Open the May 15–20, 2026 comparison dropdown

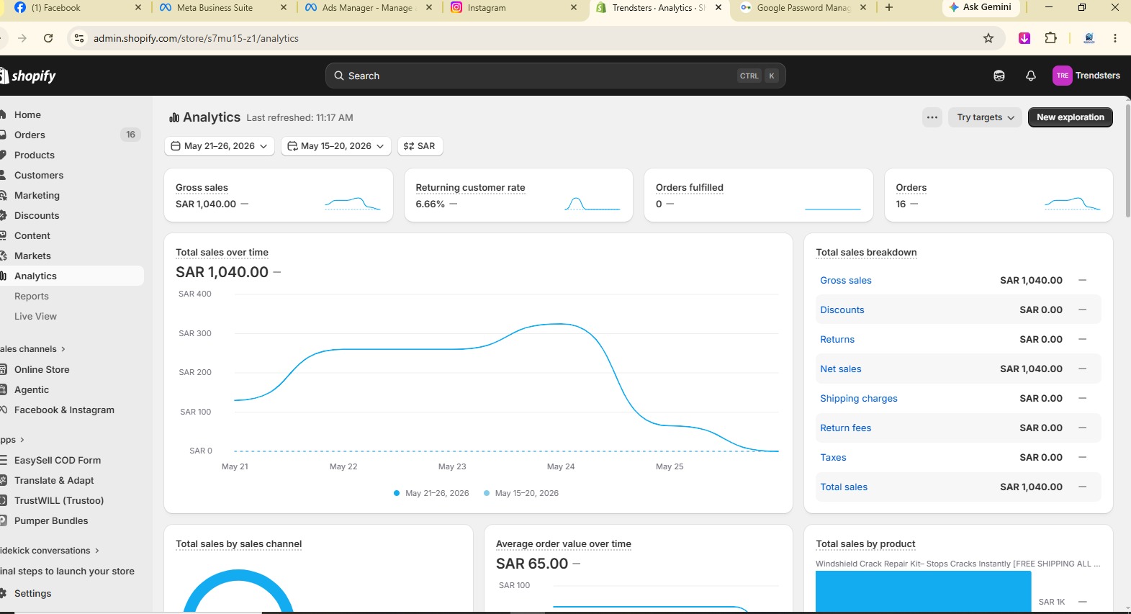pyautogui.click(x=336, y=146)
